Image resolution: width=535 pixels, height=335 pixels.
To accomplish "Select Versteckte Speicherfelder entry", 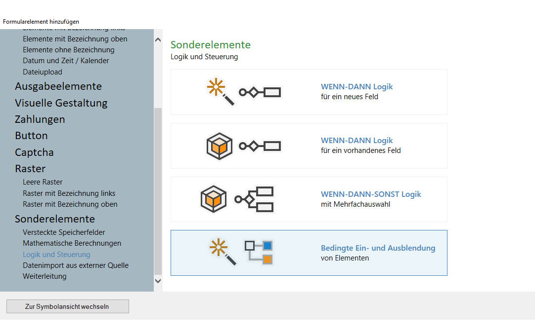I will tap(64, 232).
